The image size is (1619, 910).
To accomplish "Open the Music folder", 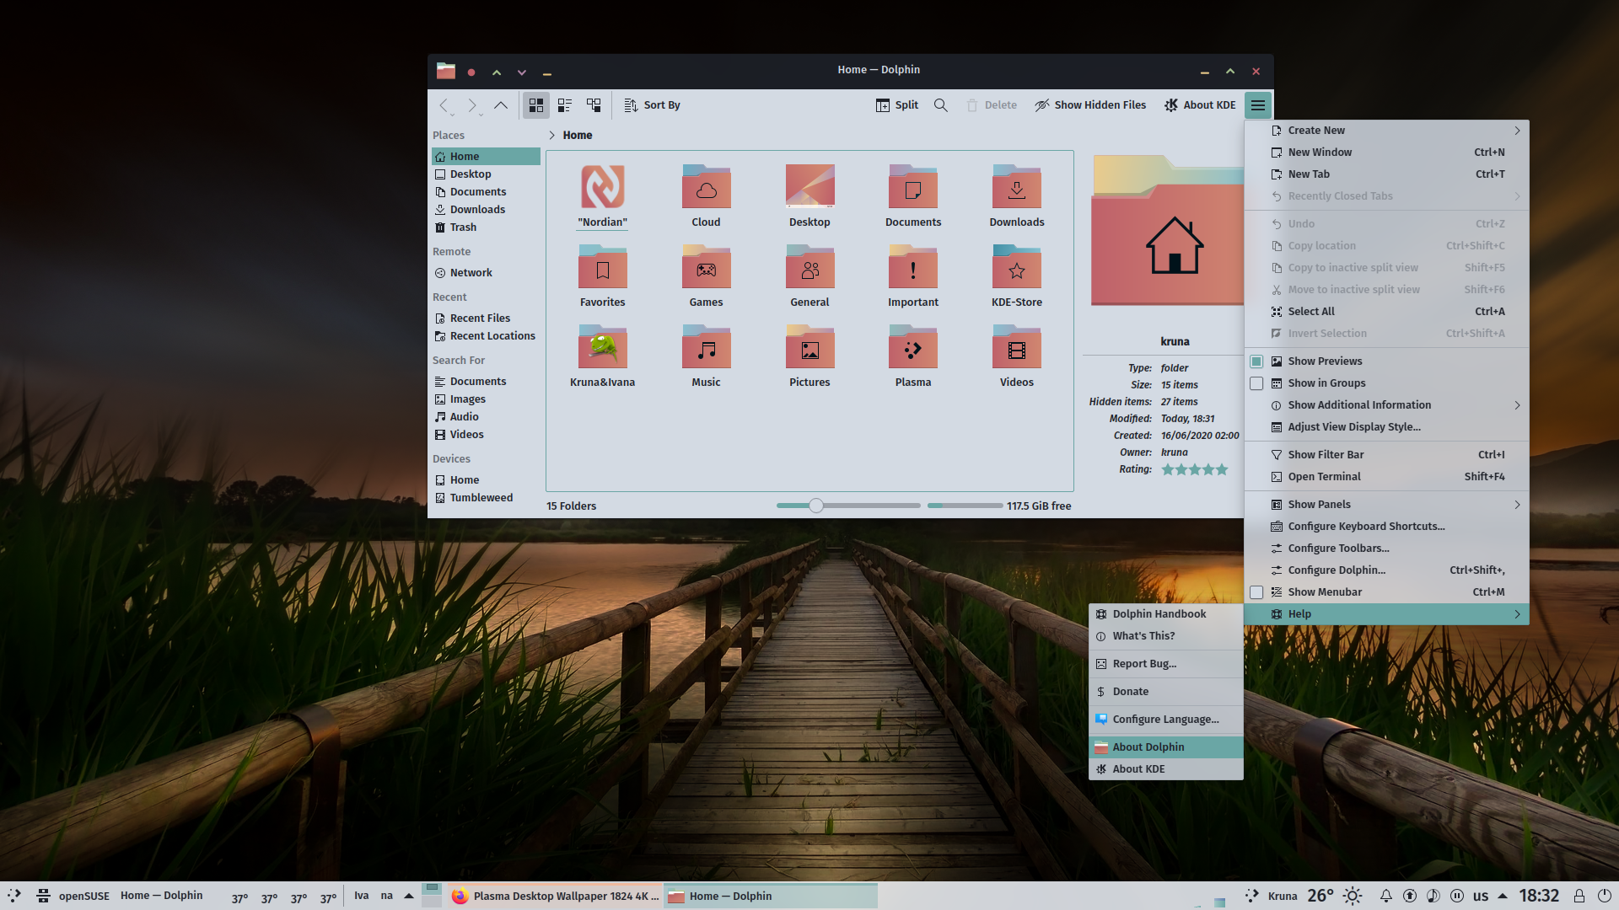I will 706,356.
